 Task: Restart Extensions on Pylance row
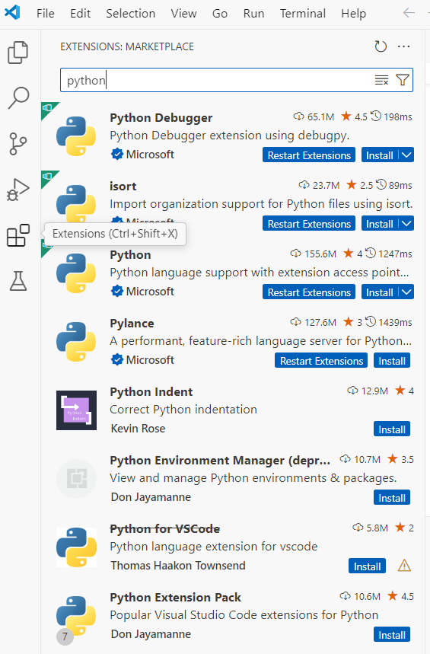(x=321, y=360)
